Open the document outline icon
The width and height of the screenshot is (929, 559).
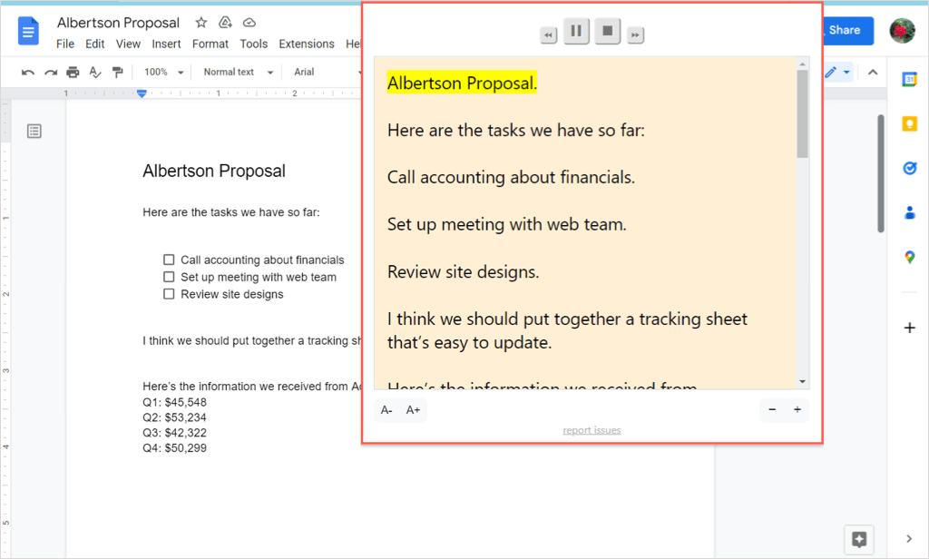pos(34,132)
